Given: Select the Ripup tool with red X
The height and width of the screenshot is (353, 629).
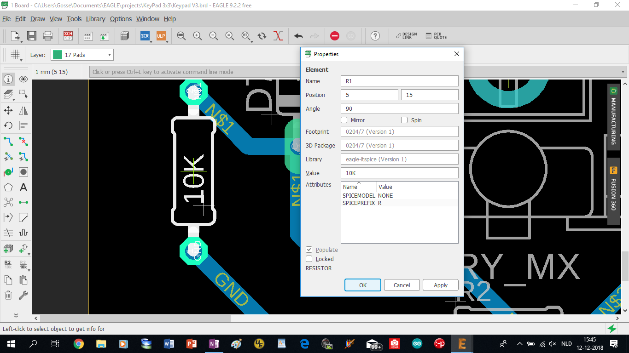Looking at the screenshot, I should click(23, 141).
